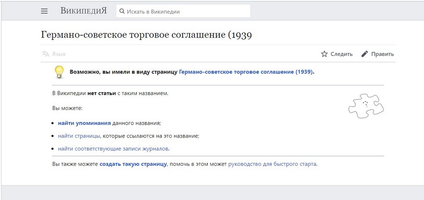Open найти соответствующие записи журналов link
Viewport: 424px width, 200px height.
(x=113, y=148)
